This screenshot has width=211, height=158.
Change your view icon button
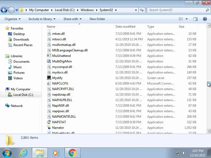(181, 19)
